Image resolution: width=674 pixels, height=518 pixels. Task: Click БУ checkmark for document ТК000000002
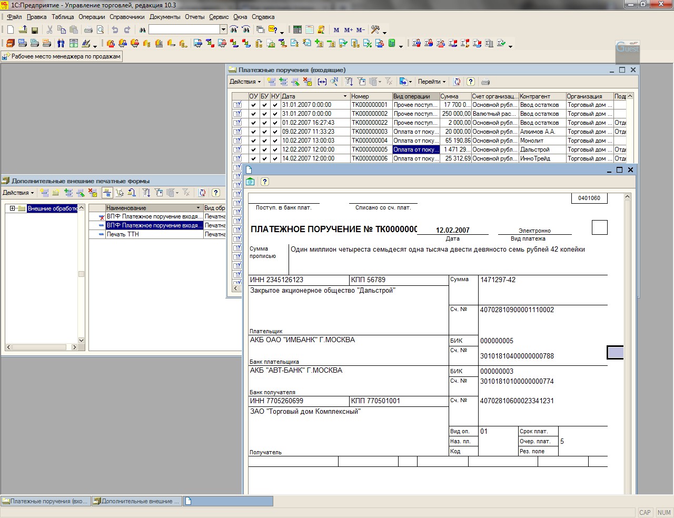(x=264, y=114)
